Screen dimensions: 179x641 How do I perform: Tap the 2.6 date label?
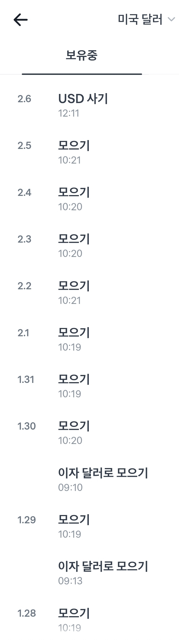point(24,99)
